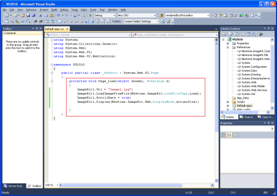277x196 pixels.
Task: Close the Toolbox panel
Action: [41, 28]
